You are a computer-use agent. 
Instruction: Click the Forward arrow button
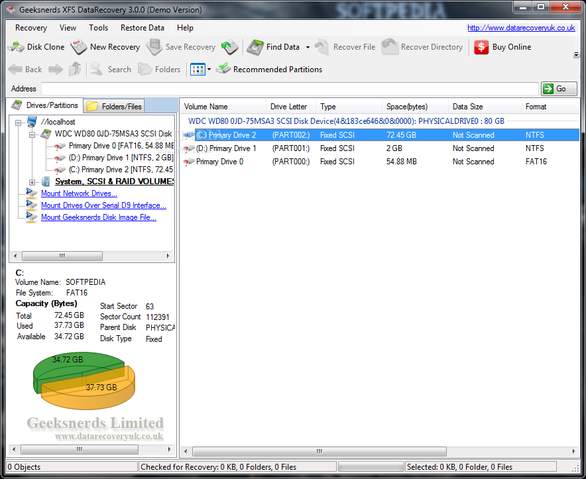pos(56,69)
